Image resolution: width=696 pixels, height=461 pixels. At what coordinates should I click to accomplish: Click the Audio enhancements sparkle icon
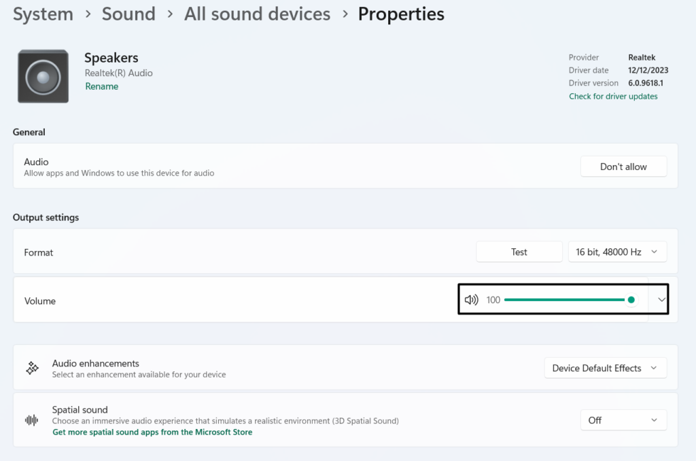32,368
